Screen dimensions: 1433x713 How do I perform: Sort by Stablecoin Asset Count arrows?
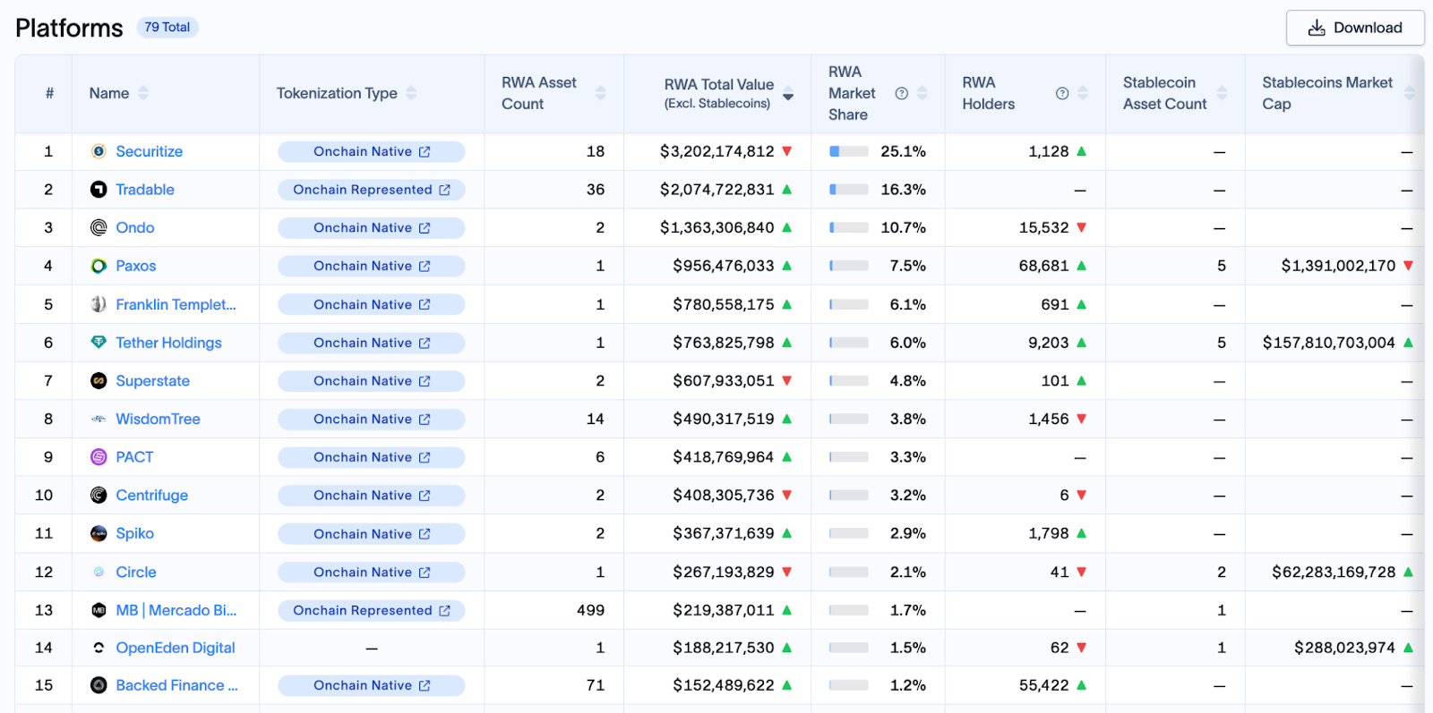click(x=1222, y=93)
